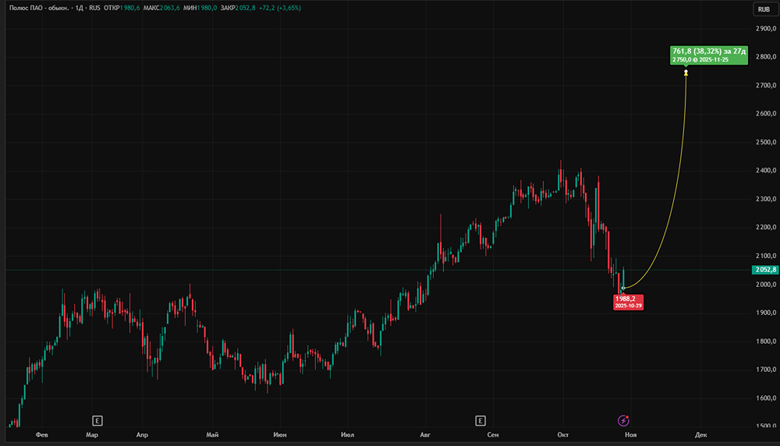
Task: Click the ОТКР 1980,6 open value
Action: coord(122,8)
